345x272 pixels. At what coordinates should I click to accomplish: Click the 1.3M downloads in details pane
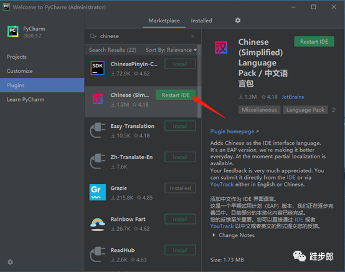(248, 97)
